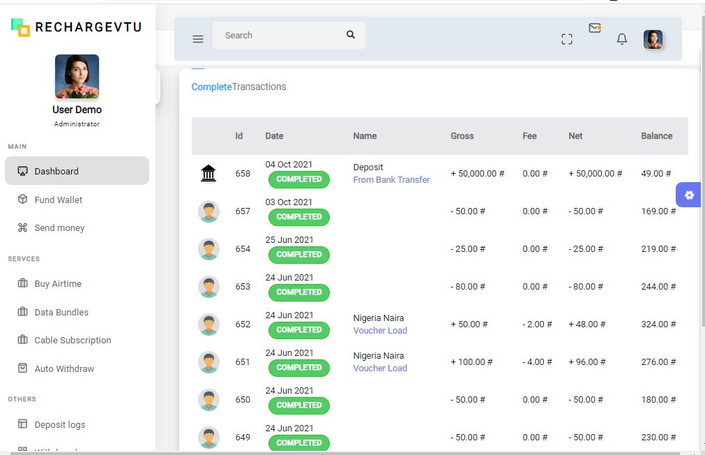The image size is (705, 455).
Task: Open the blue settings gear panel
Action: (689, 195)
